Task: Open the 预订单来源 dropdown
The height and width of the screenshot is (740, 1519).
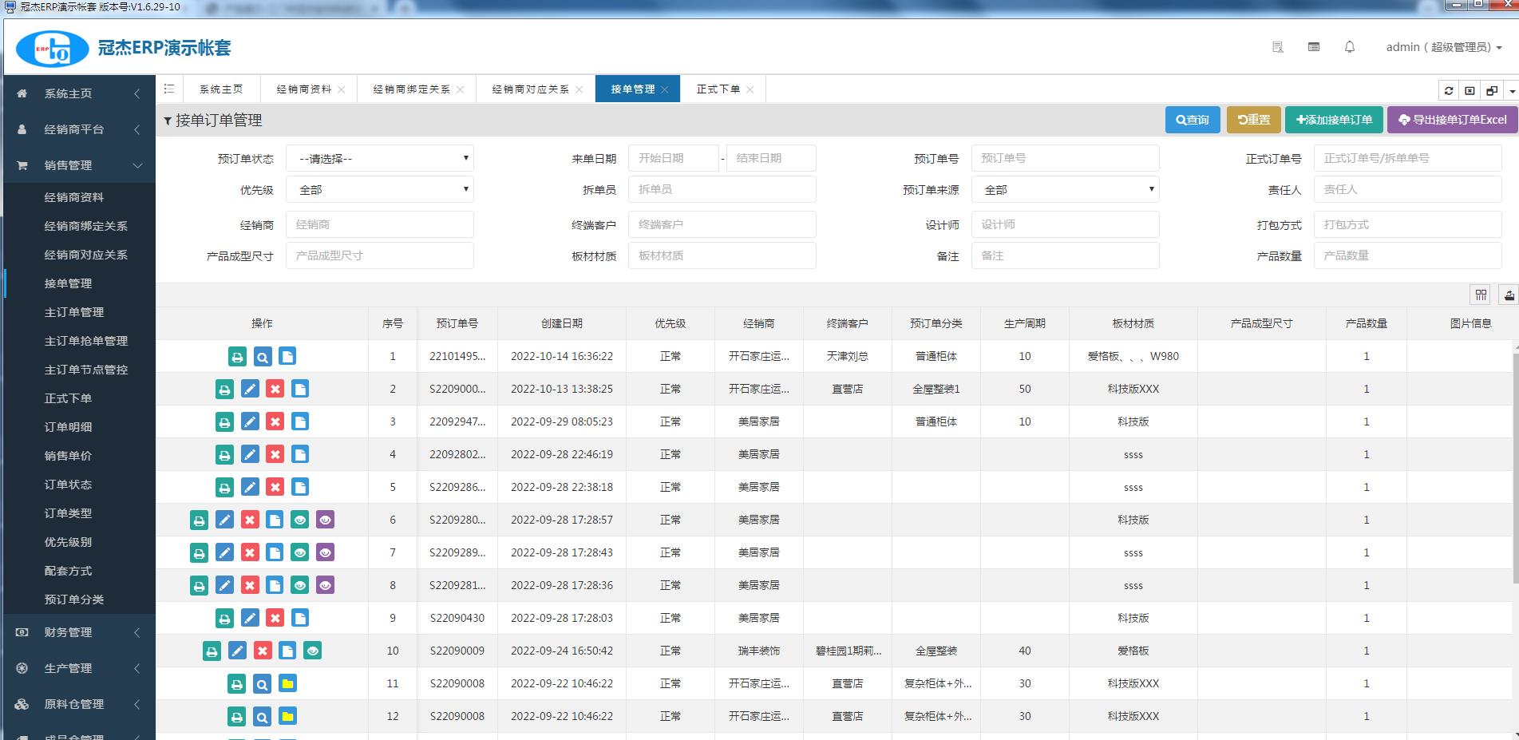Action: (1065, 190)
